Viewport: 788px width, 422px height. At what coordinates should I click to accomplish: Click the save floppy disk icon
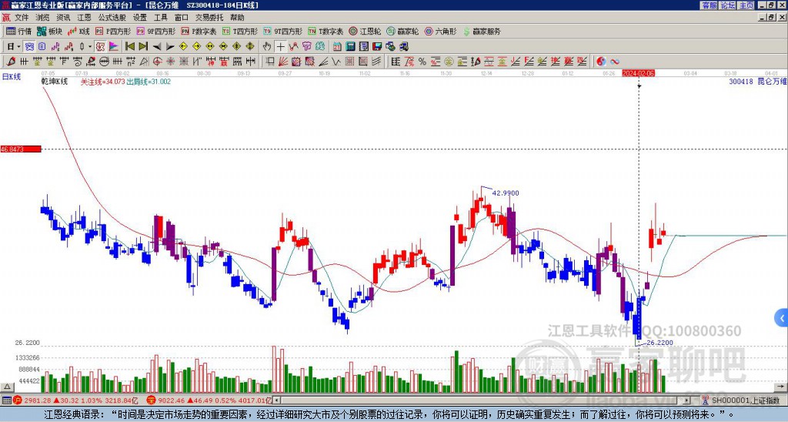tap(376, 47)
